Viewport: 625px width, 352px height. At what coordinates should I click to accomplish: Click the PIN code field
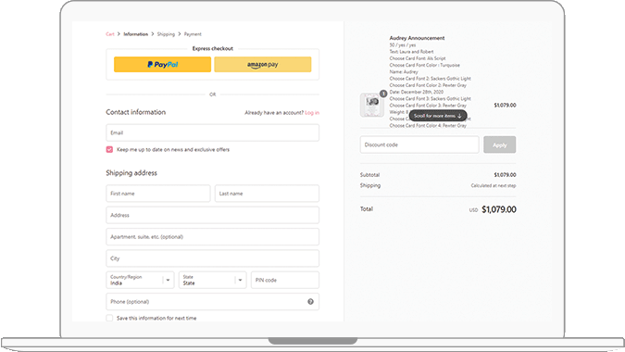point(285,280)
